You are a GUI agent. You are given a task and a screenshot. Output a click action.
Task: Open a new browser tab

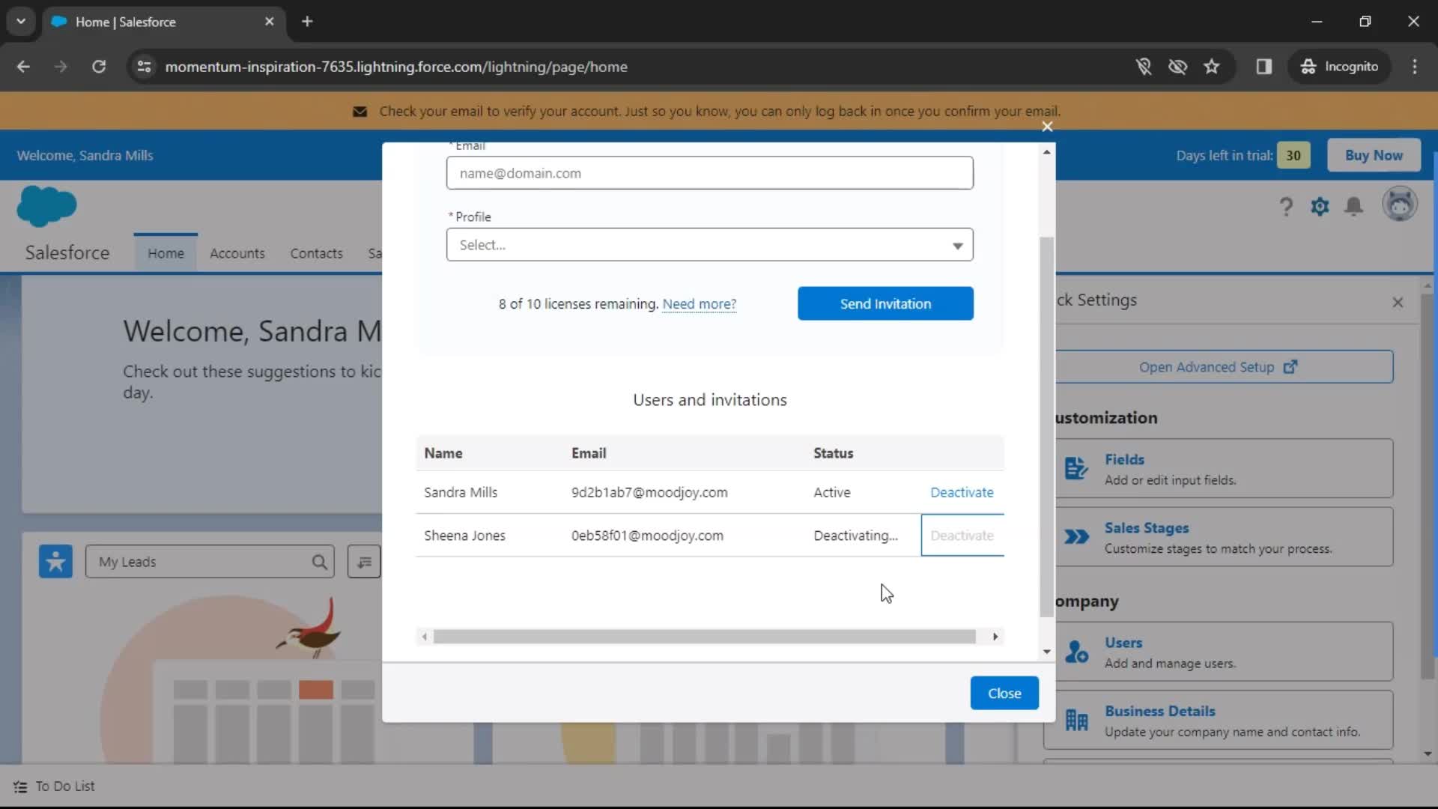tap(307, 22)
